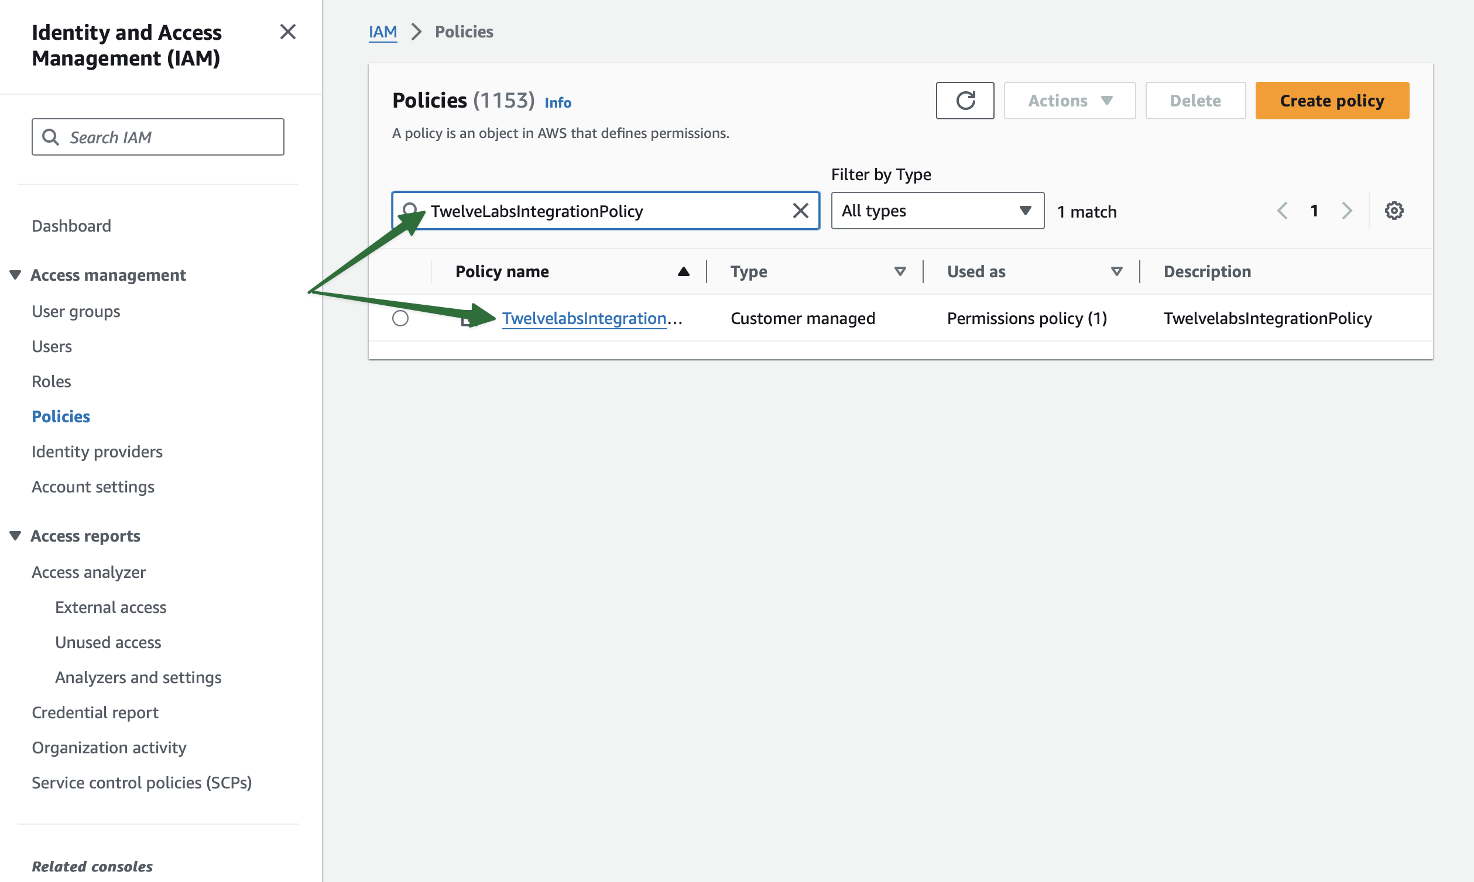1474x882 pixels.
Task: Open Identity providers in sidebar
Action: coord(97,452)
